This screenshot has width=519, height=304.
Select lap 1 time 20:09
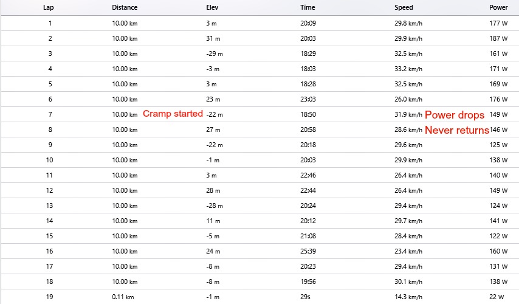(x=309, y=24)
